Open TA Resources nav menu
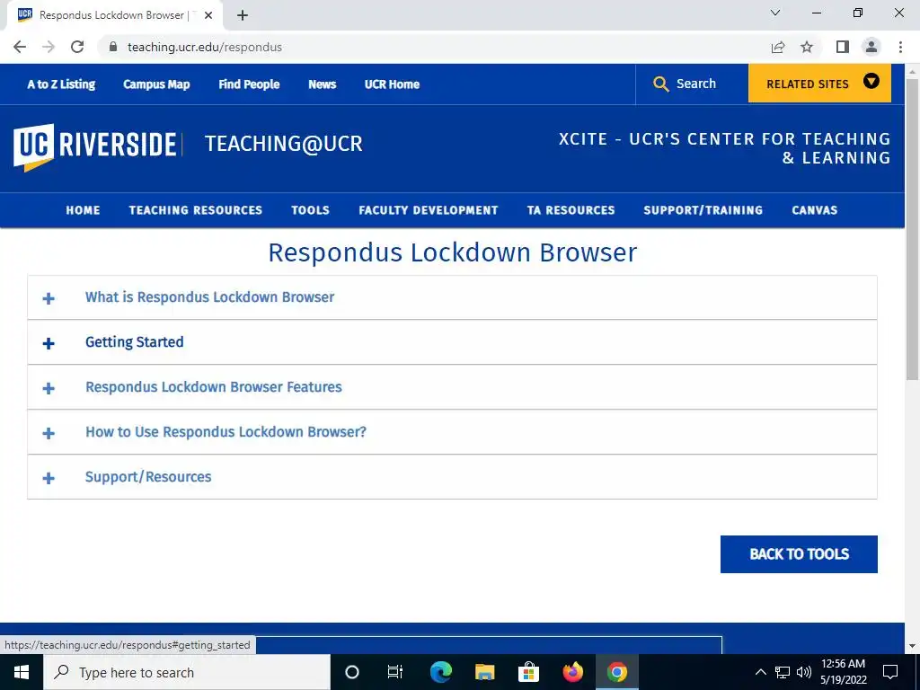The height and width of the screenshot is (690, 920). tap(571, 210)
